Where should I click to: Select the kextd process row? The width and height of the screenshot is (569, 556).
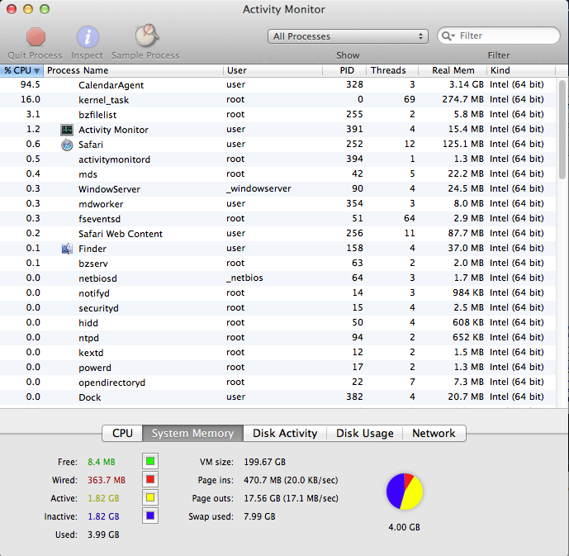[x=277, y=353]
